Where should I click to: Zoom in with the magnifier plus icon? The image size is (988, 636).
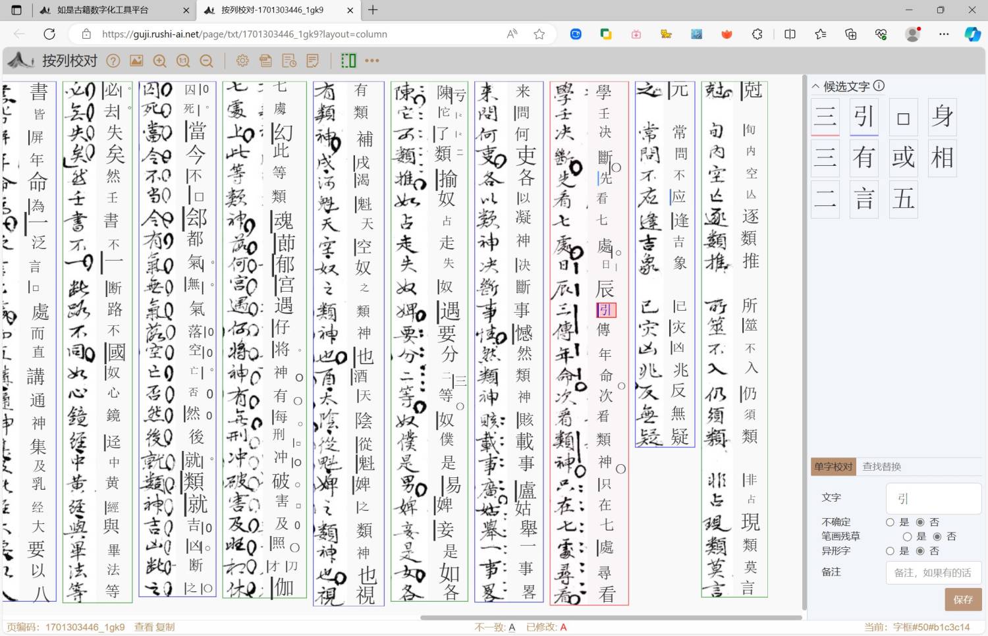point(159,61)
